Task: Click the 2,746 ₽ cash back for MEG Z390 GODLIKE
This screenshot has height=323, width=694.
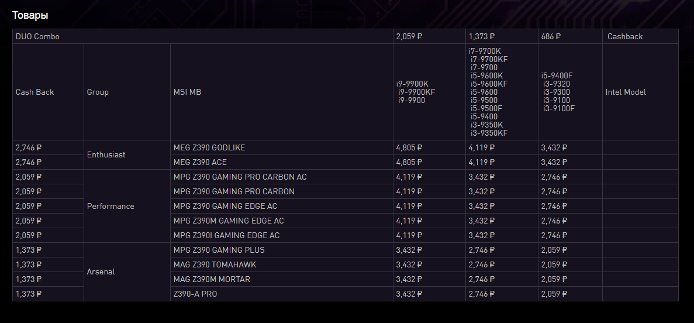Action: tap(28, 147)
